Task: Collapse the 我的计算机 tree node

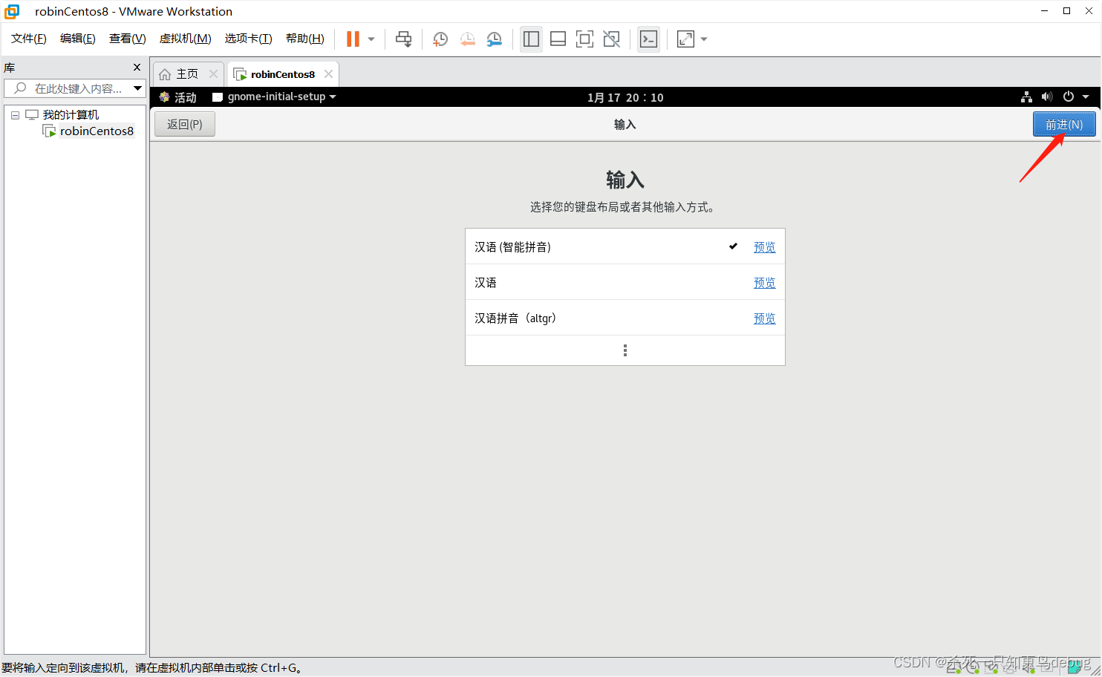Action: coord(15,115)
